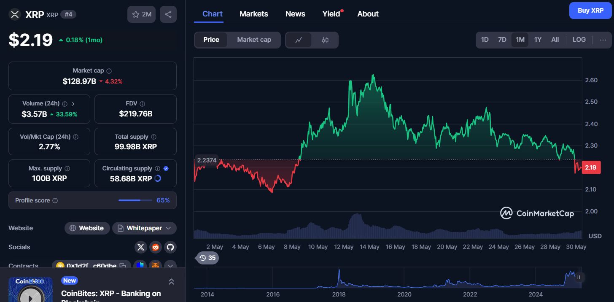The height and width of the screenshot is (302, 614).
Task: Open XRP's X (Twitter) social link
Action: pos(141,247)
